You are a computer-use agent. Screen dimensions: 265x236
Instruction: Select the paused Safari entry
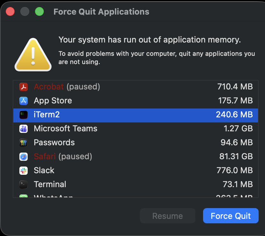[127, 156]
